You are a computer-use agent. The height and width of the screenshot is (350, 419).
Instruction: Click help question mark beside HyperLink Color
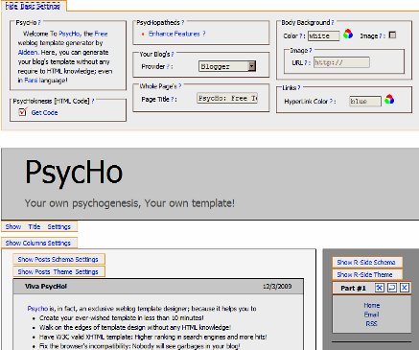tap(331, 102)
